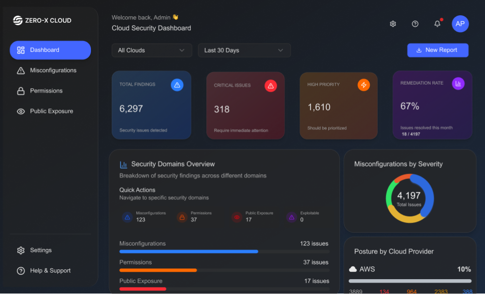Click the High Priority lightning icon
485x294 pixels.
click(x=364, y=85)
